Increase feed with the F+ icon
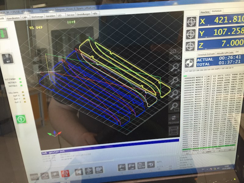This screenshot has height=183, width=244. [x=131, y=167]
